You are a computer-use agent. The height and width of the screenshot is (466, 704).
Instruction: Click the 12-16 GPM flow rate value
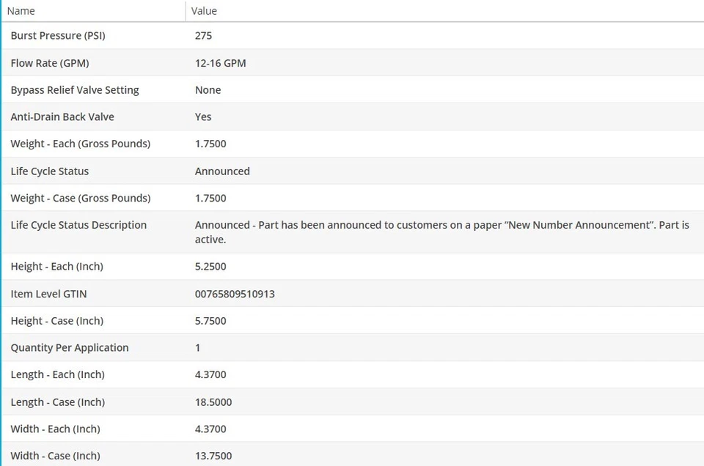point(220,63)
